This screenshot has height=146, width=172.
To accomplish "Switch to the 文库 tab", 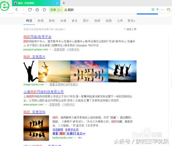I will (x=120, y=21).
